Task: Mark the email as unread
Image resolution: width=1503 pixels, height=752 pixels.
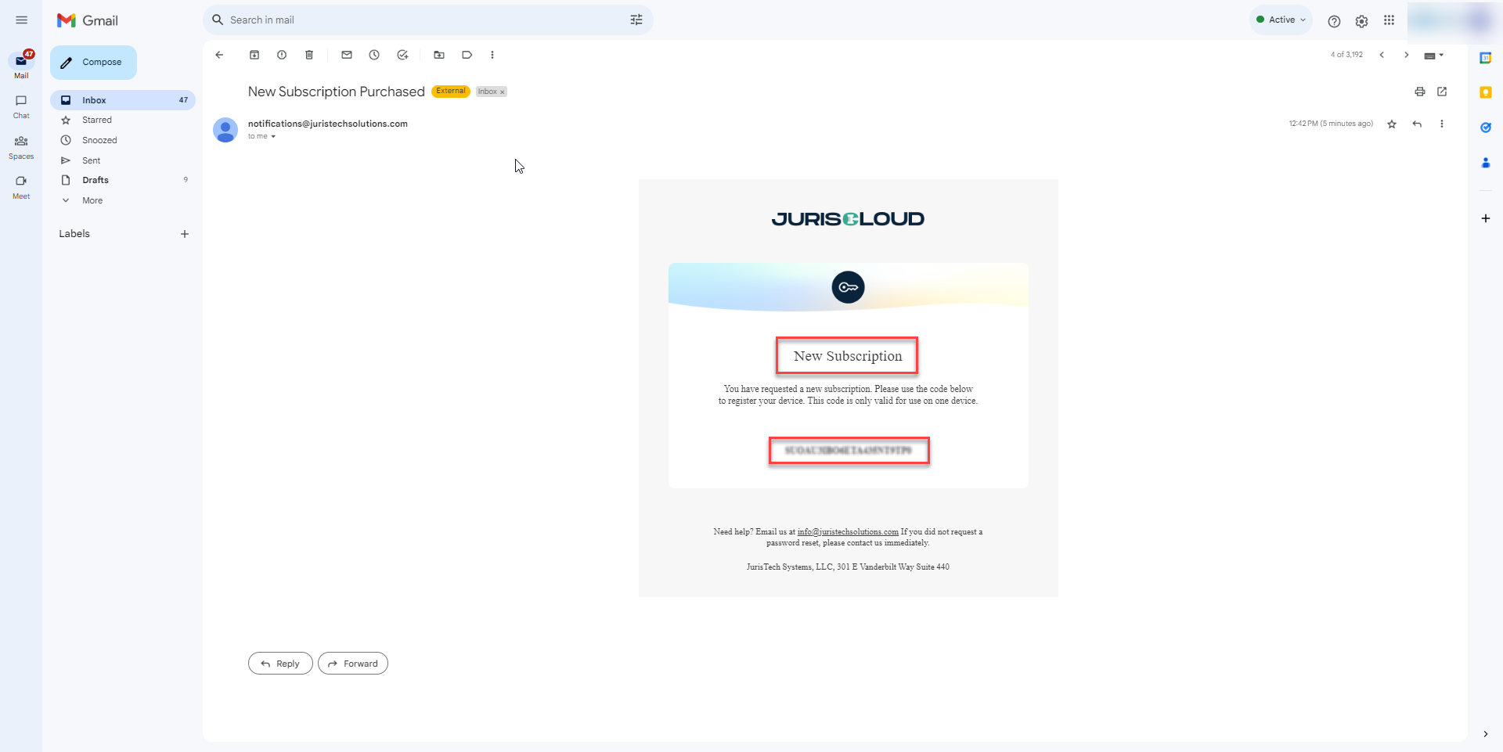Action: (346, 55)
